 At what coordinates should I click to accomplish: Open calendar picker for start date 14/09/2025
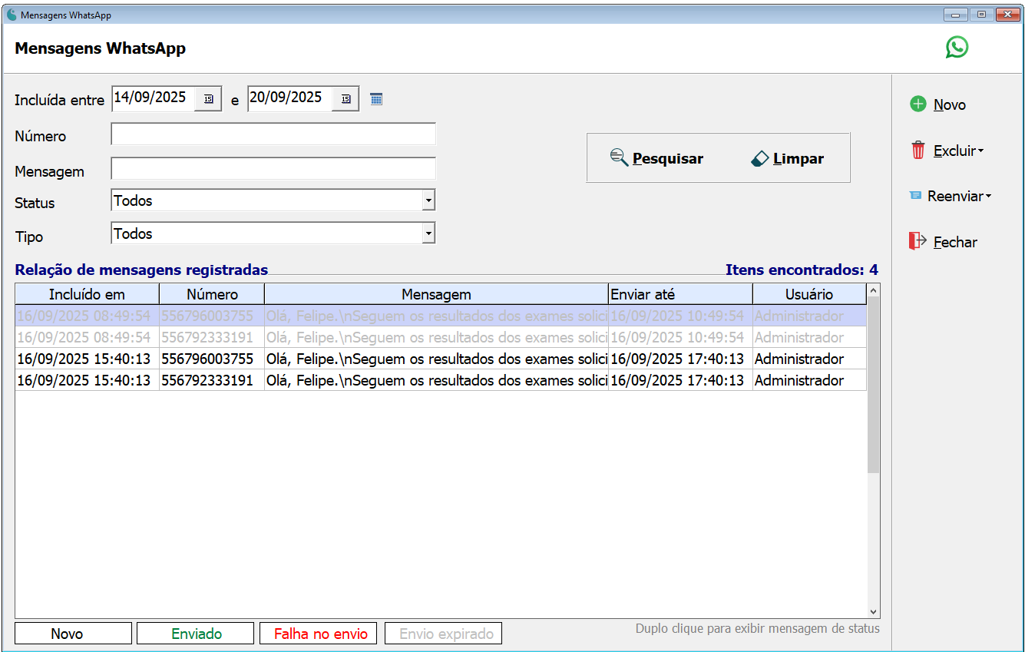[208, 99]
